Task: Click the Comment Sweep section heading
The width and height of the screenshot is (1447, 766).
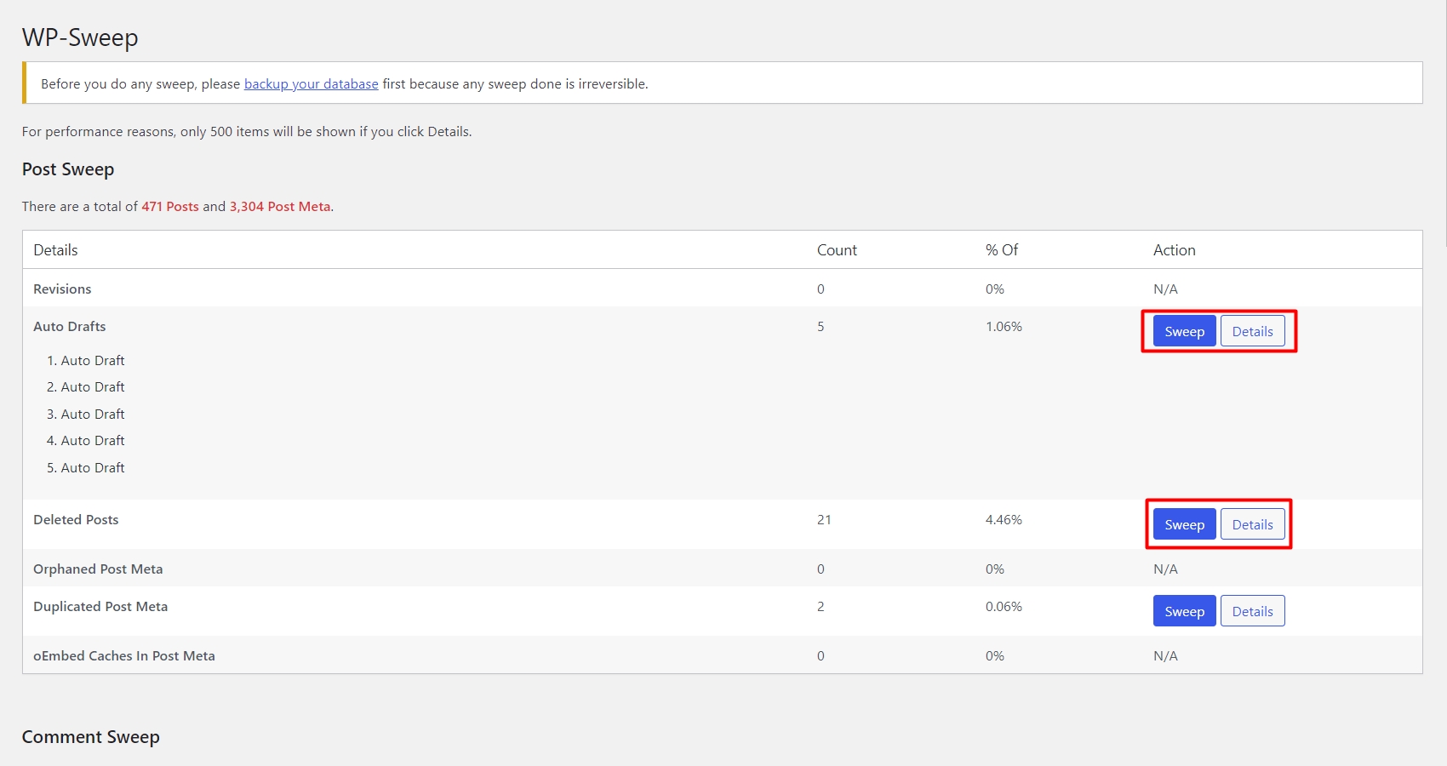Action: pos(91,736)
